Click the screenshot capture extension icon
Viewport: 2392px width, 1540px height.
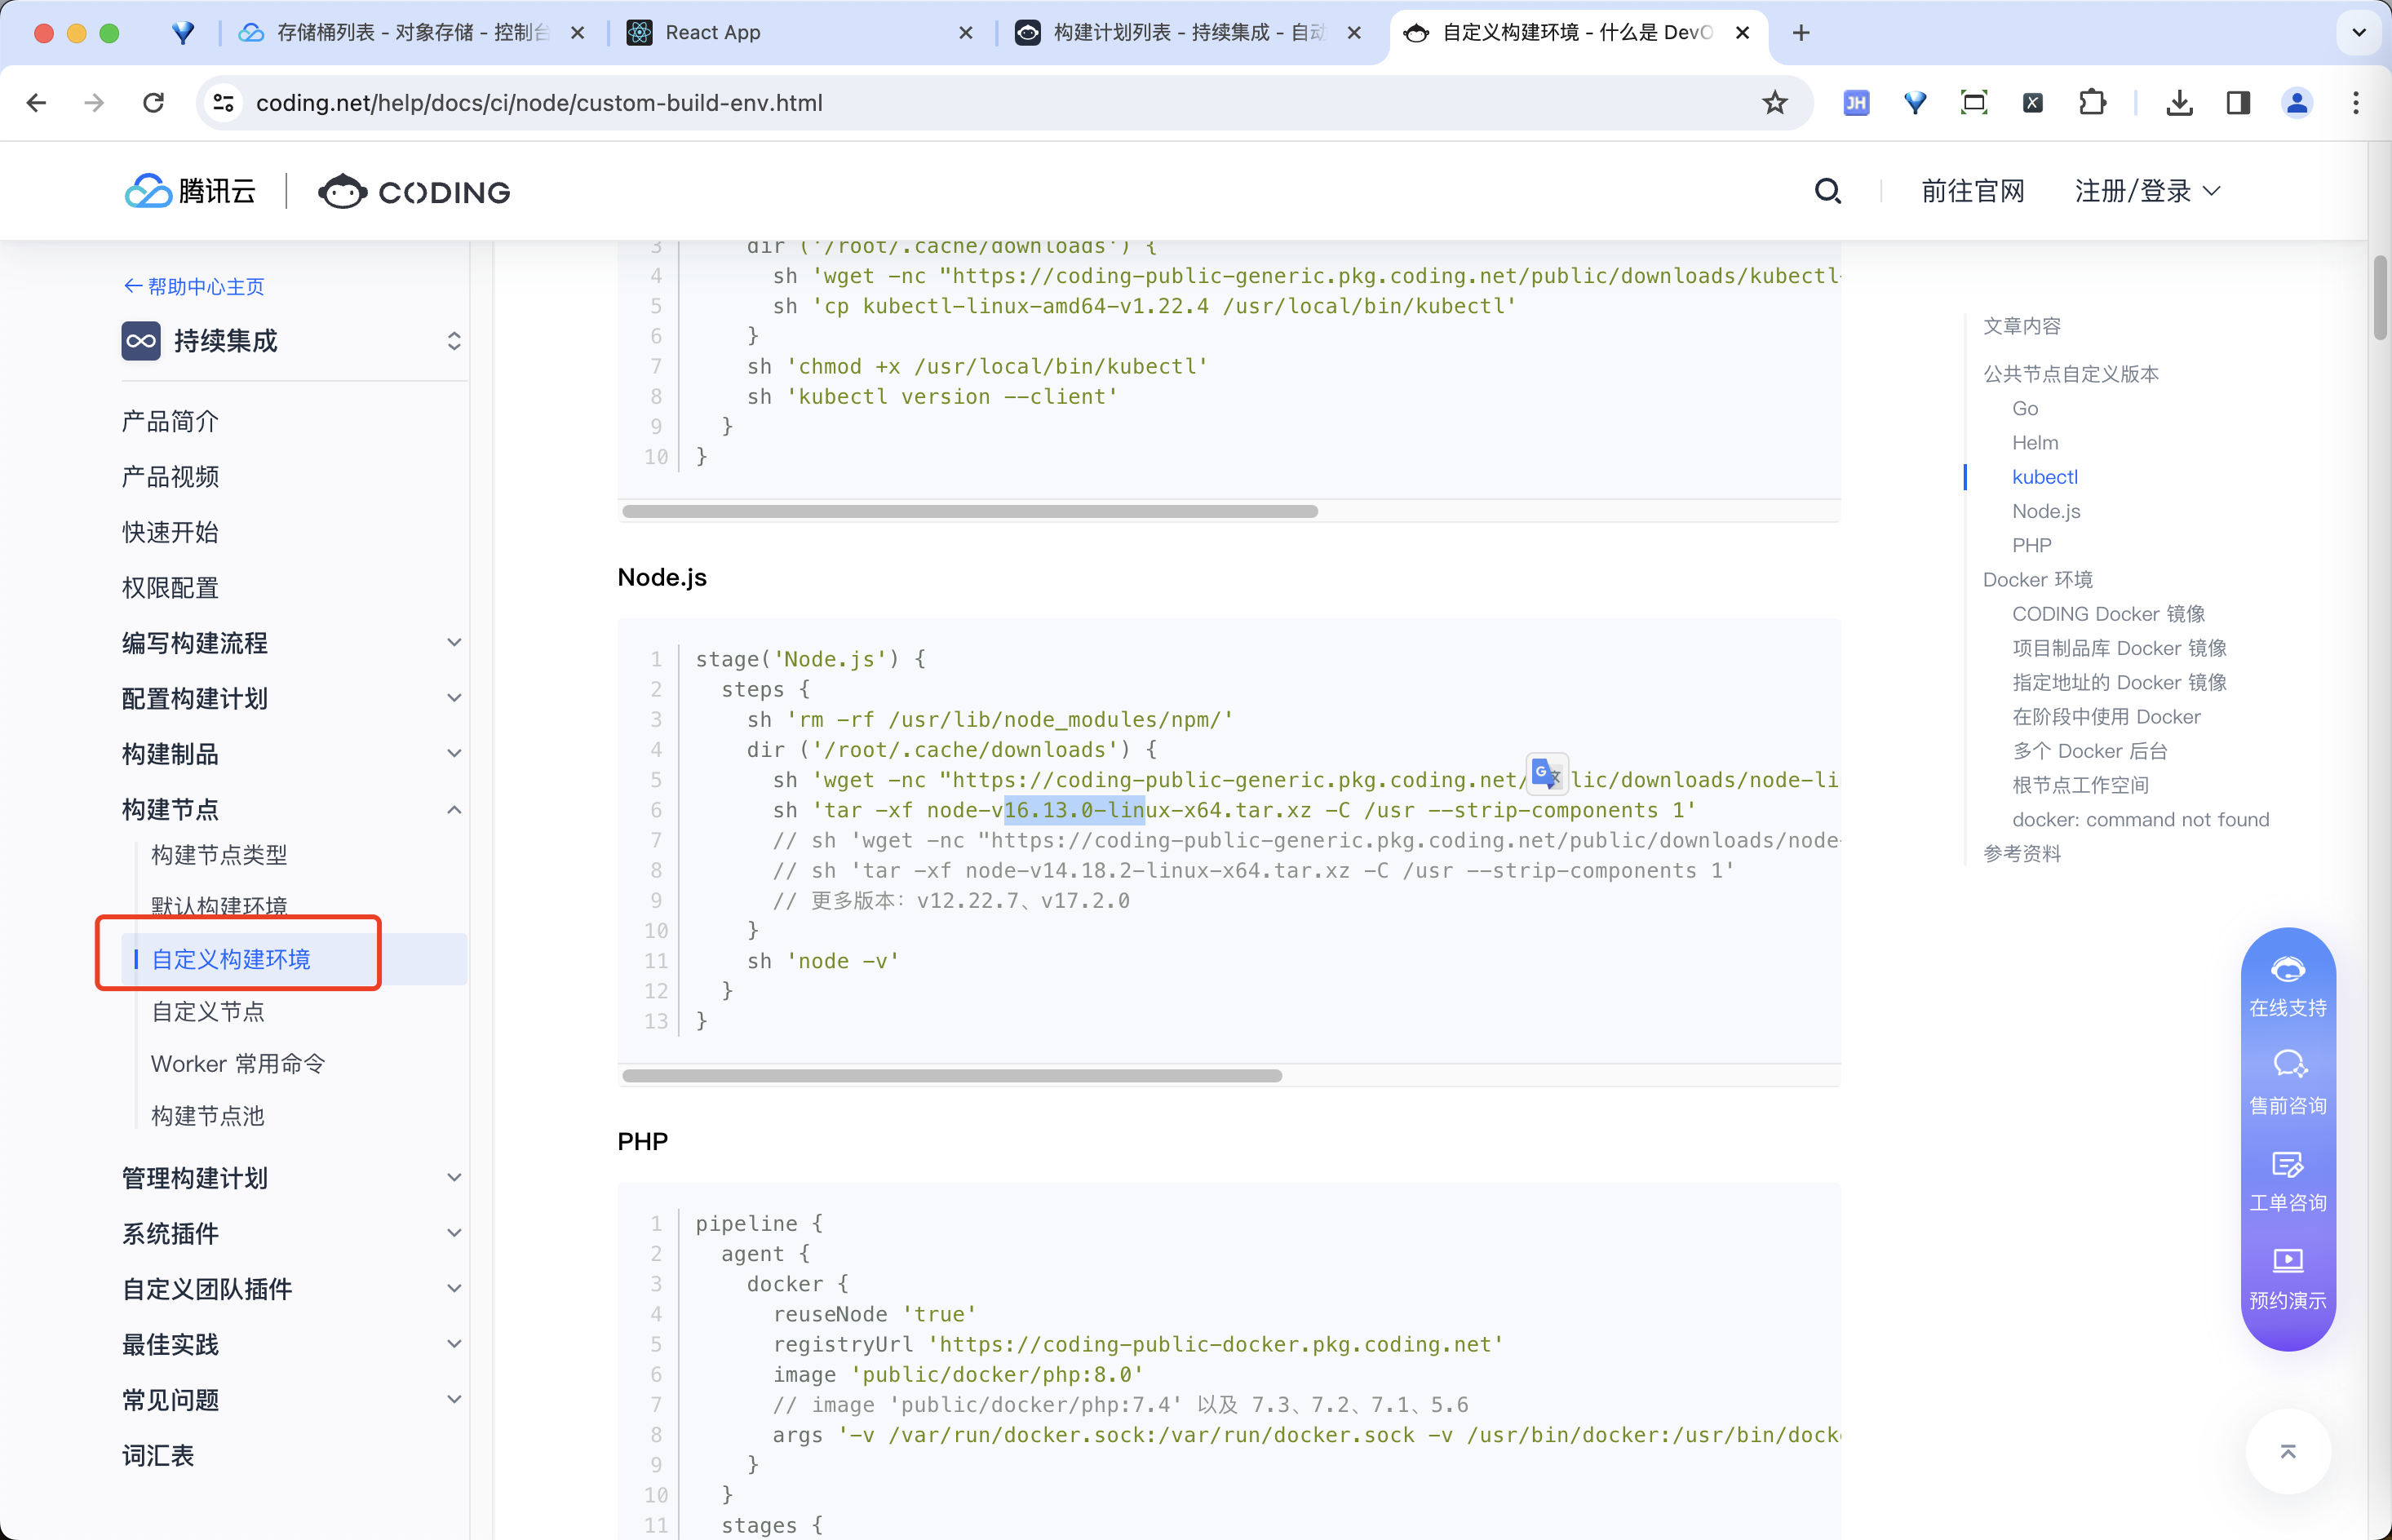1974,103
